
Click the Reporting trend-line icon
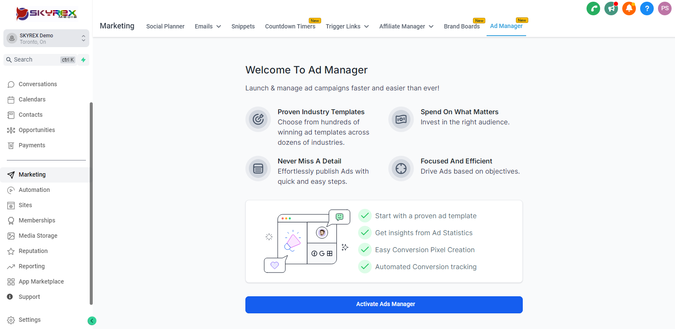tap(11, 267)
